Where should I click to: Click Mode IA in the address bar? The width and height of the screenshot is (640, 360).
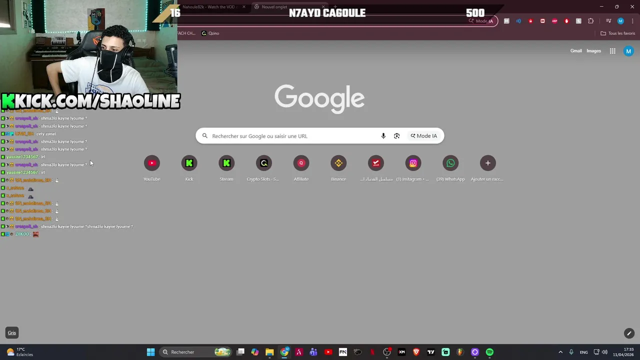point(481,21)
